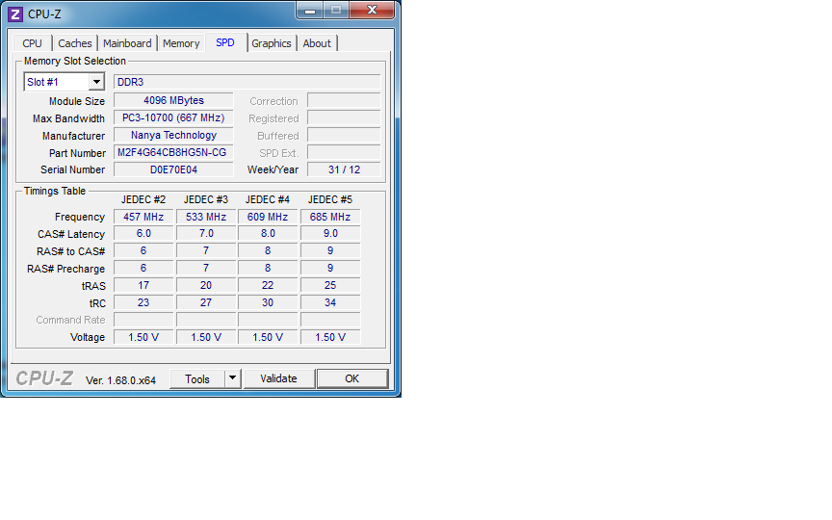The image size is (832, 520).
Task: Click CAS# Latency value 9.0
Action: tap(330, 233)
